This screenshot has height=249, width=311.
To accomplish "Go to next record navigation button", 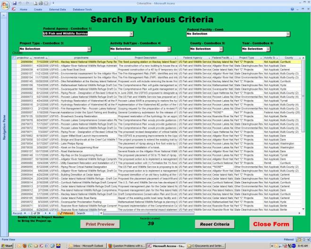I will coord(46,213).
